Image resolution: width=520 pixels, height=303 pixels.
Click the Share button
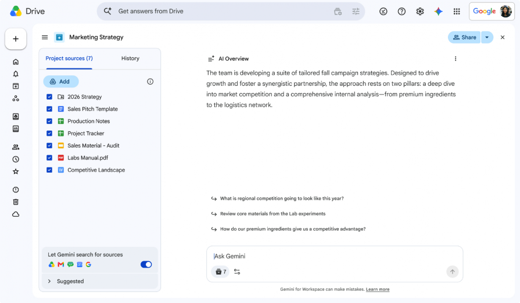(464, 38)
